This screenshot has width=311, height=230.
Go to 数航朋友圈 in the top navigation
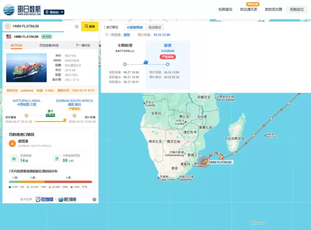(x=274, y=9)
